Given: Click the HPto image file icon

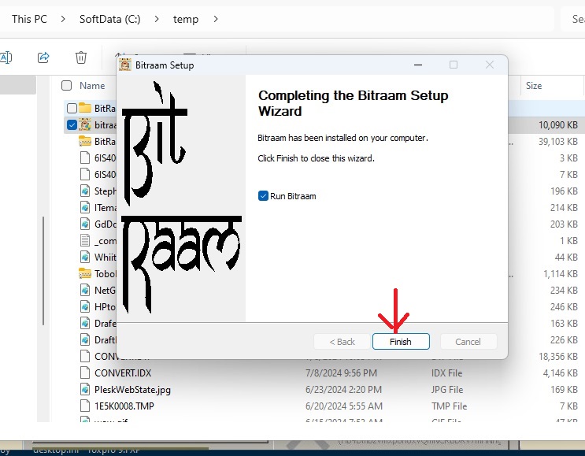Looking at the screenshot, I should [85, 306].
